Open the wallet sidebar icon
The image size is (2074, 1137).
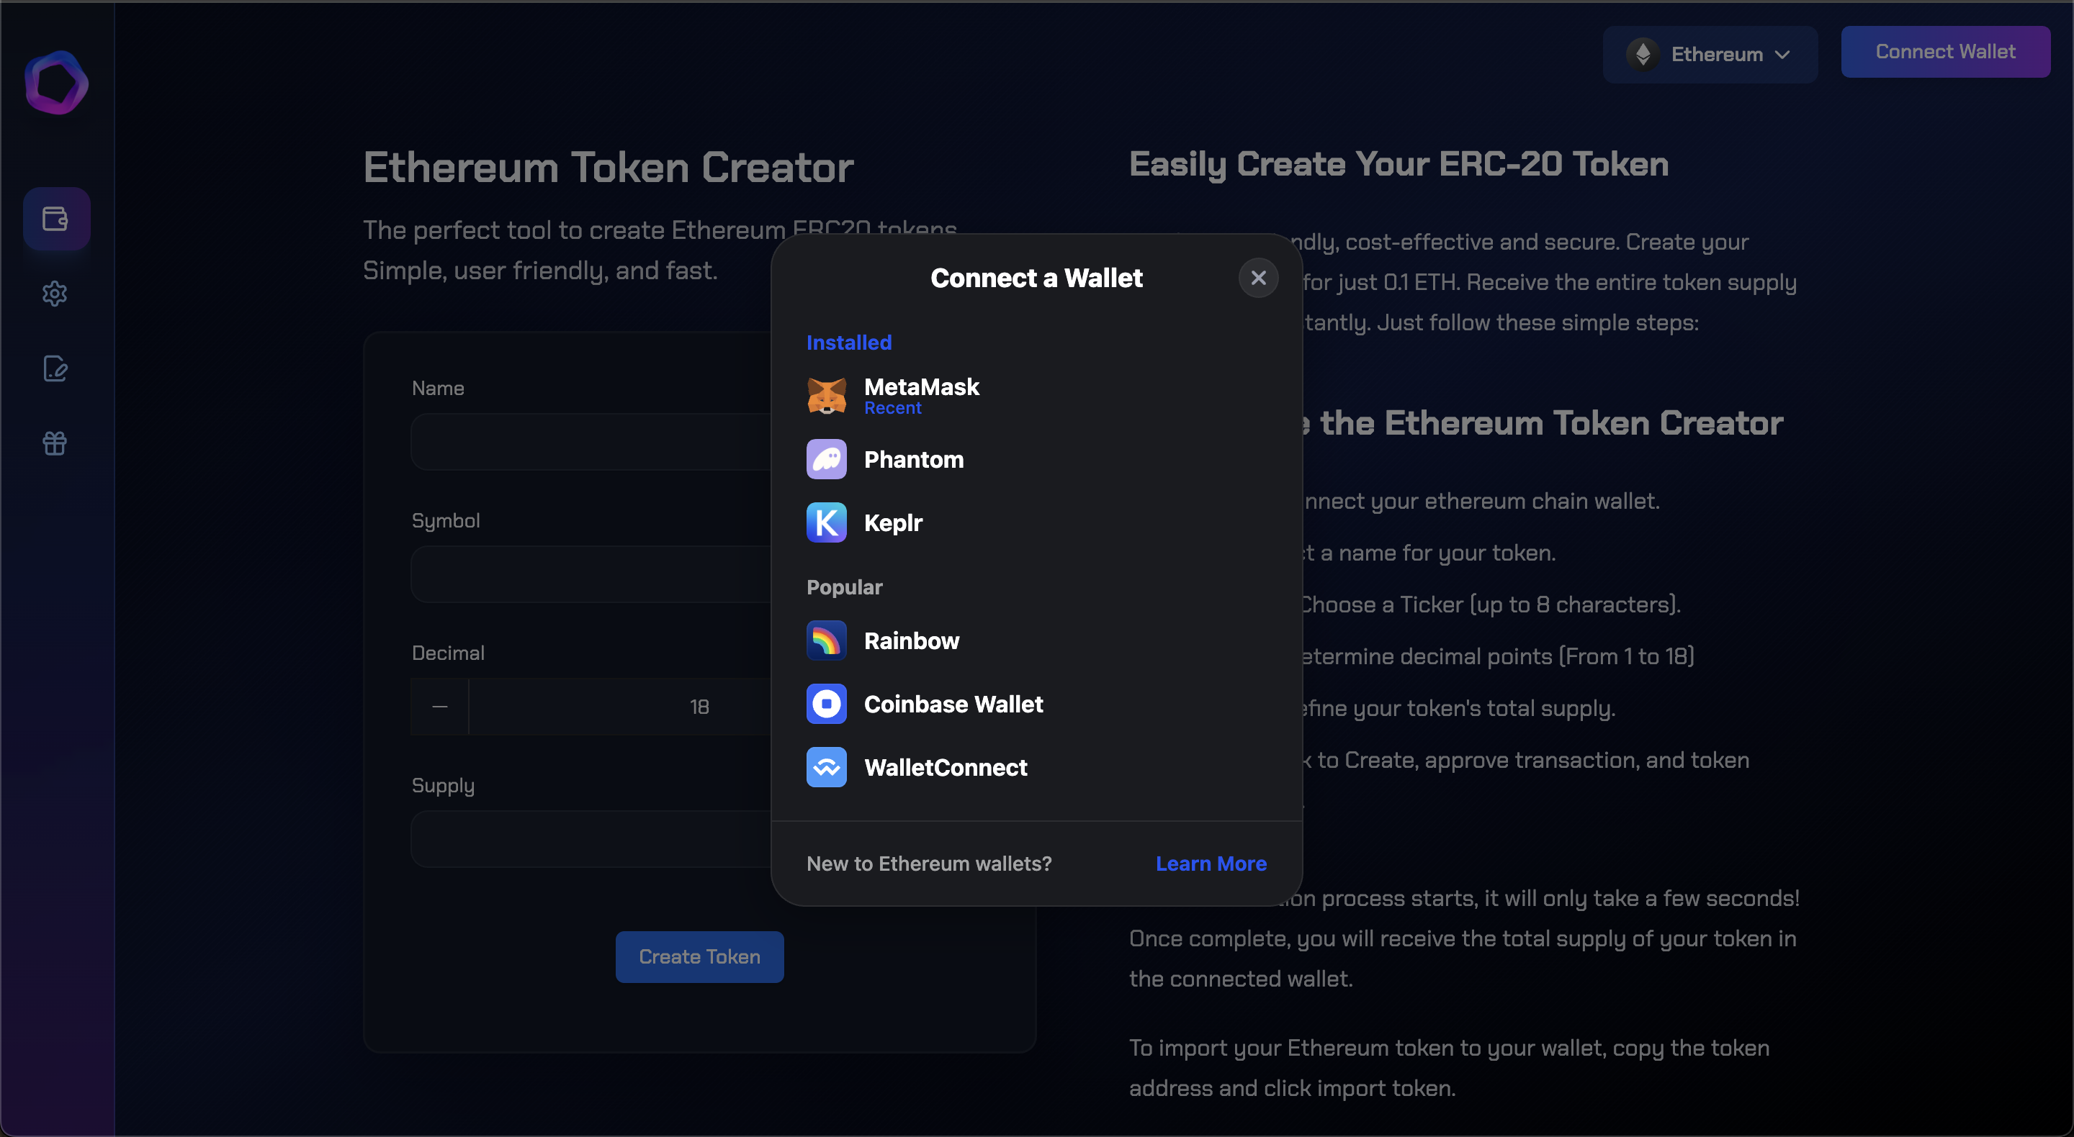point(55,219)
